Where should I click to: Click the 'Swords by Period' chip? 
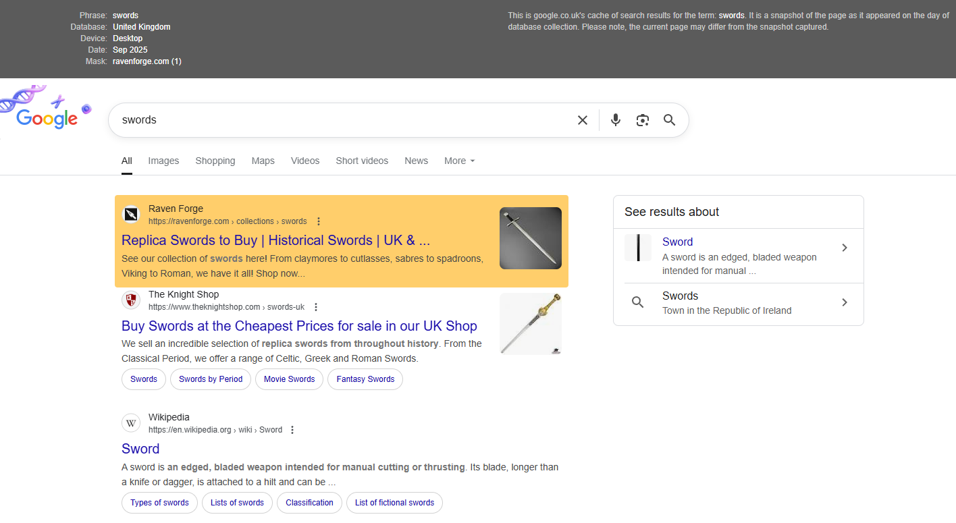pyautogui.click(x=211, y=379)
